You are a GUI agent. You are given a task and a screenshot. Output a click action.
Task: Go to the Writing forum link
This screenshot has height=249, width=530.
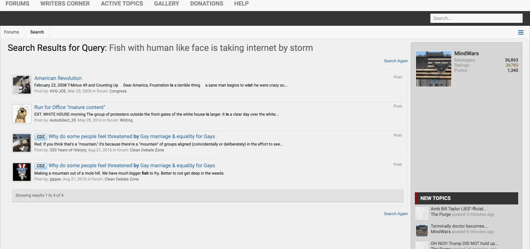tap(126, 120)
